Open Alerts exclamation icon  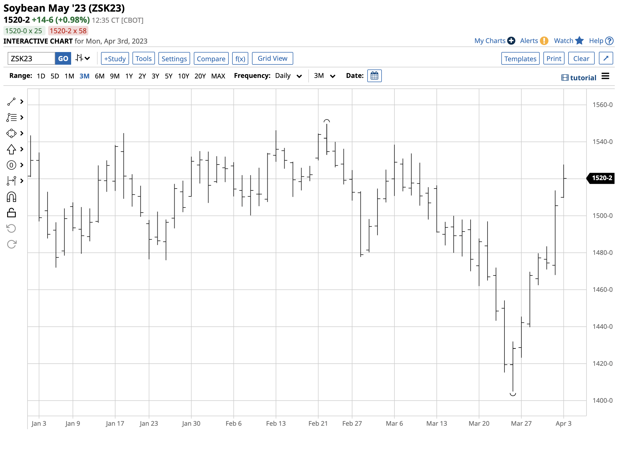tap(544, 41)
